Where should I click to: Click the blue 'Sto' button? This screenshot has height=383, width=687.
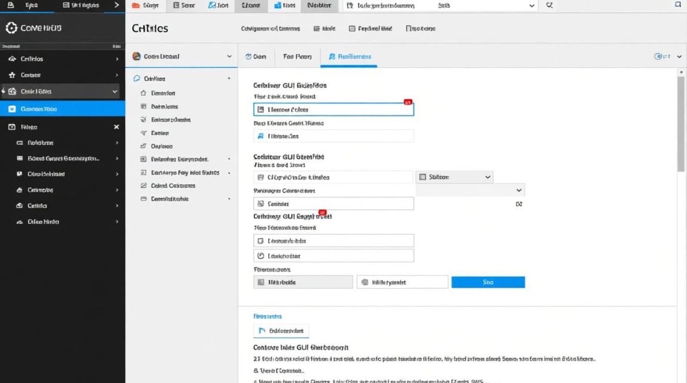tap(488, 282)
